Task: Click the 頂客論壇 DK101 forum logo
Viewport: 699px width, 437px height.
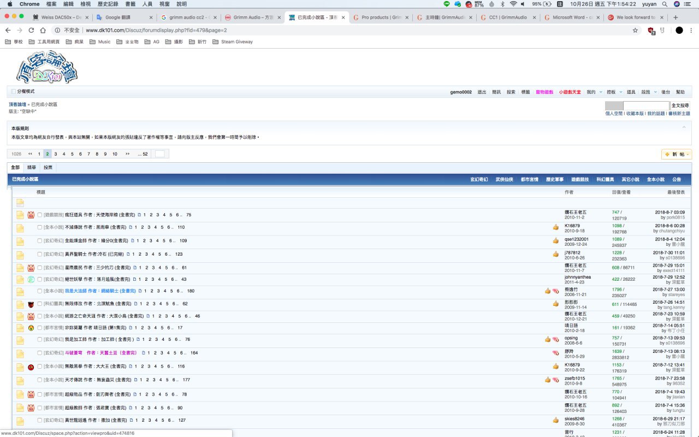Action: [x=47, y=67]
